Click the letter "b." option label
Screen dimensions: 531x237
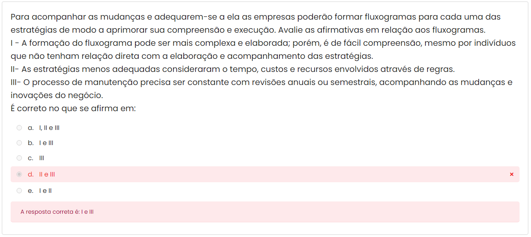pos(31,143)
